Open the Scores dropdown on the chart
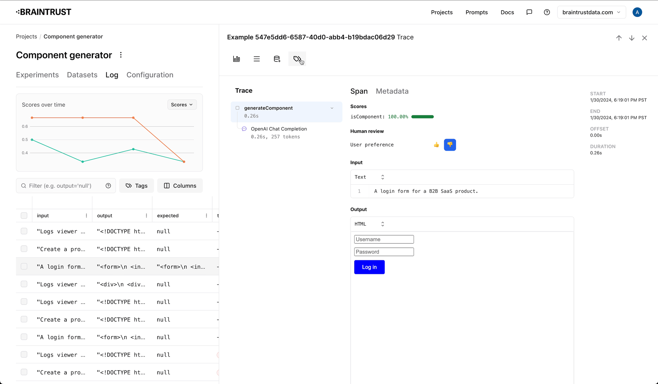The width and height of the screenshot is (658, 384). point(182,105)
